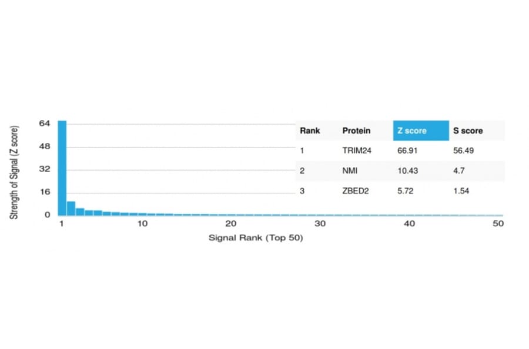Screen dimensions: 529x349
Task: Click the y-axis tick label 48
Action: [45, 146]
